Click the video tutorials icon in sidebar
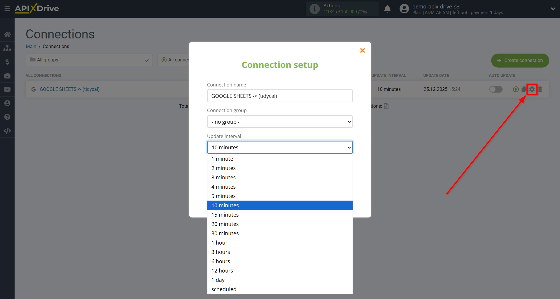The image size is (560, 299). pos(7,89)
